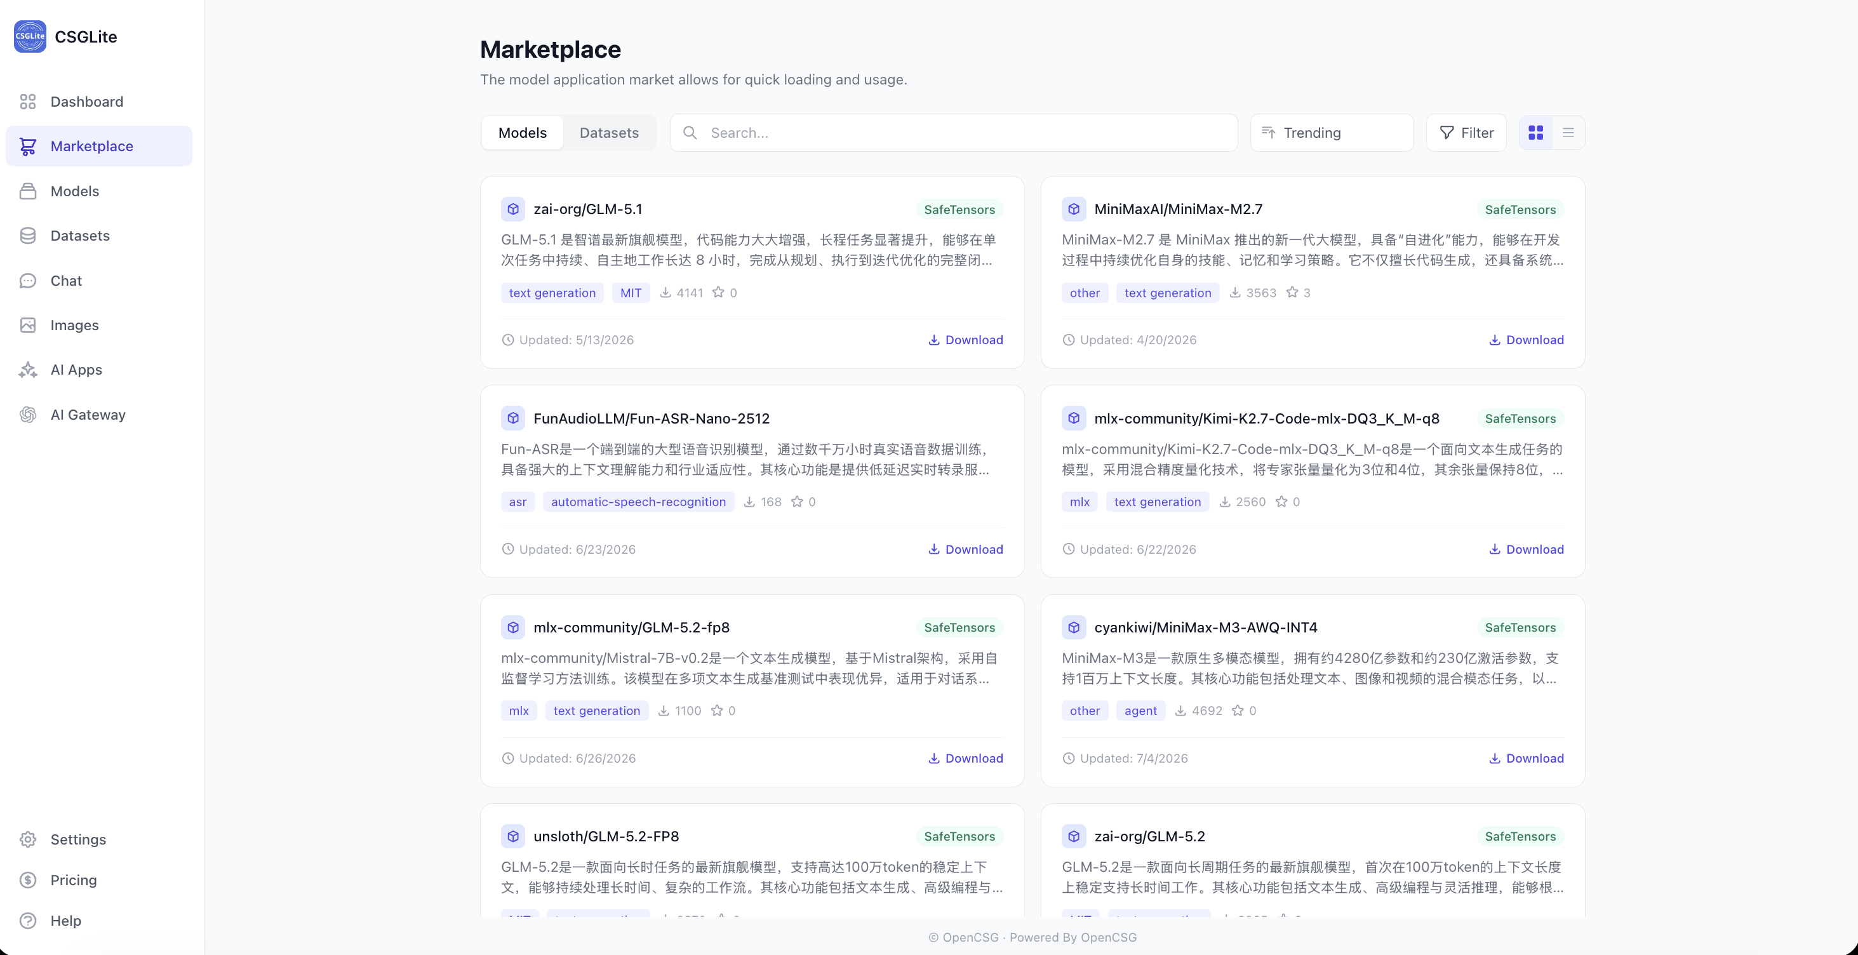Click the cube icon for mlx-community/Kimi-K2.7-Code-mlx-DQ3_K_M-q8

[1073, 418]
